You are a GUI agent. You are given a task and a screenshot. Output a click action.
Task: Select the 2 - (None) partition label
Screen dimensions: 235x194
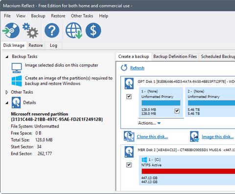click(196, 91)
